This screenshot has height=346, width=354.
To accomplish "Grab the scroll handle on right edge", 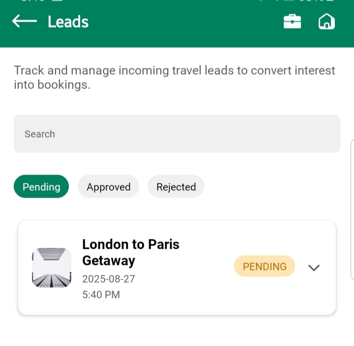I will [352, 209].
